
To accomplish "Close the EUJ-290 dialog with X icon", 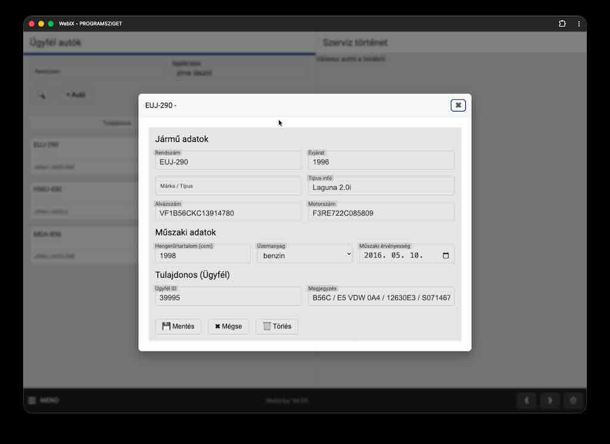I will point(457,105).
